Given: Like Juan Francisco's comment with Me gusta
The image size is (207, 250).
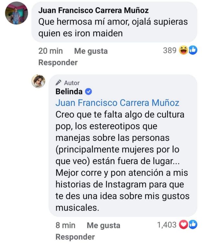Looking at the screenshot, I should (x=91, y=51).
